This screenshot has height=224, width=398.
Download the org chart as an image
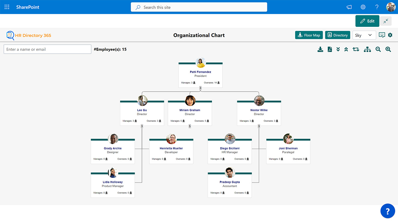[320, 49]
